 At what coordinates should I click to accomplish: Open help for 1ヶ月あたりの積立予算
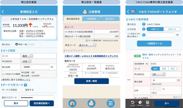click(144, 35)
